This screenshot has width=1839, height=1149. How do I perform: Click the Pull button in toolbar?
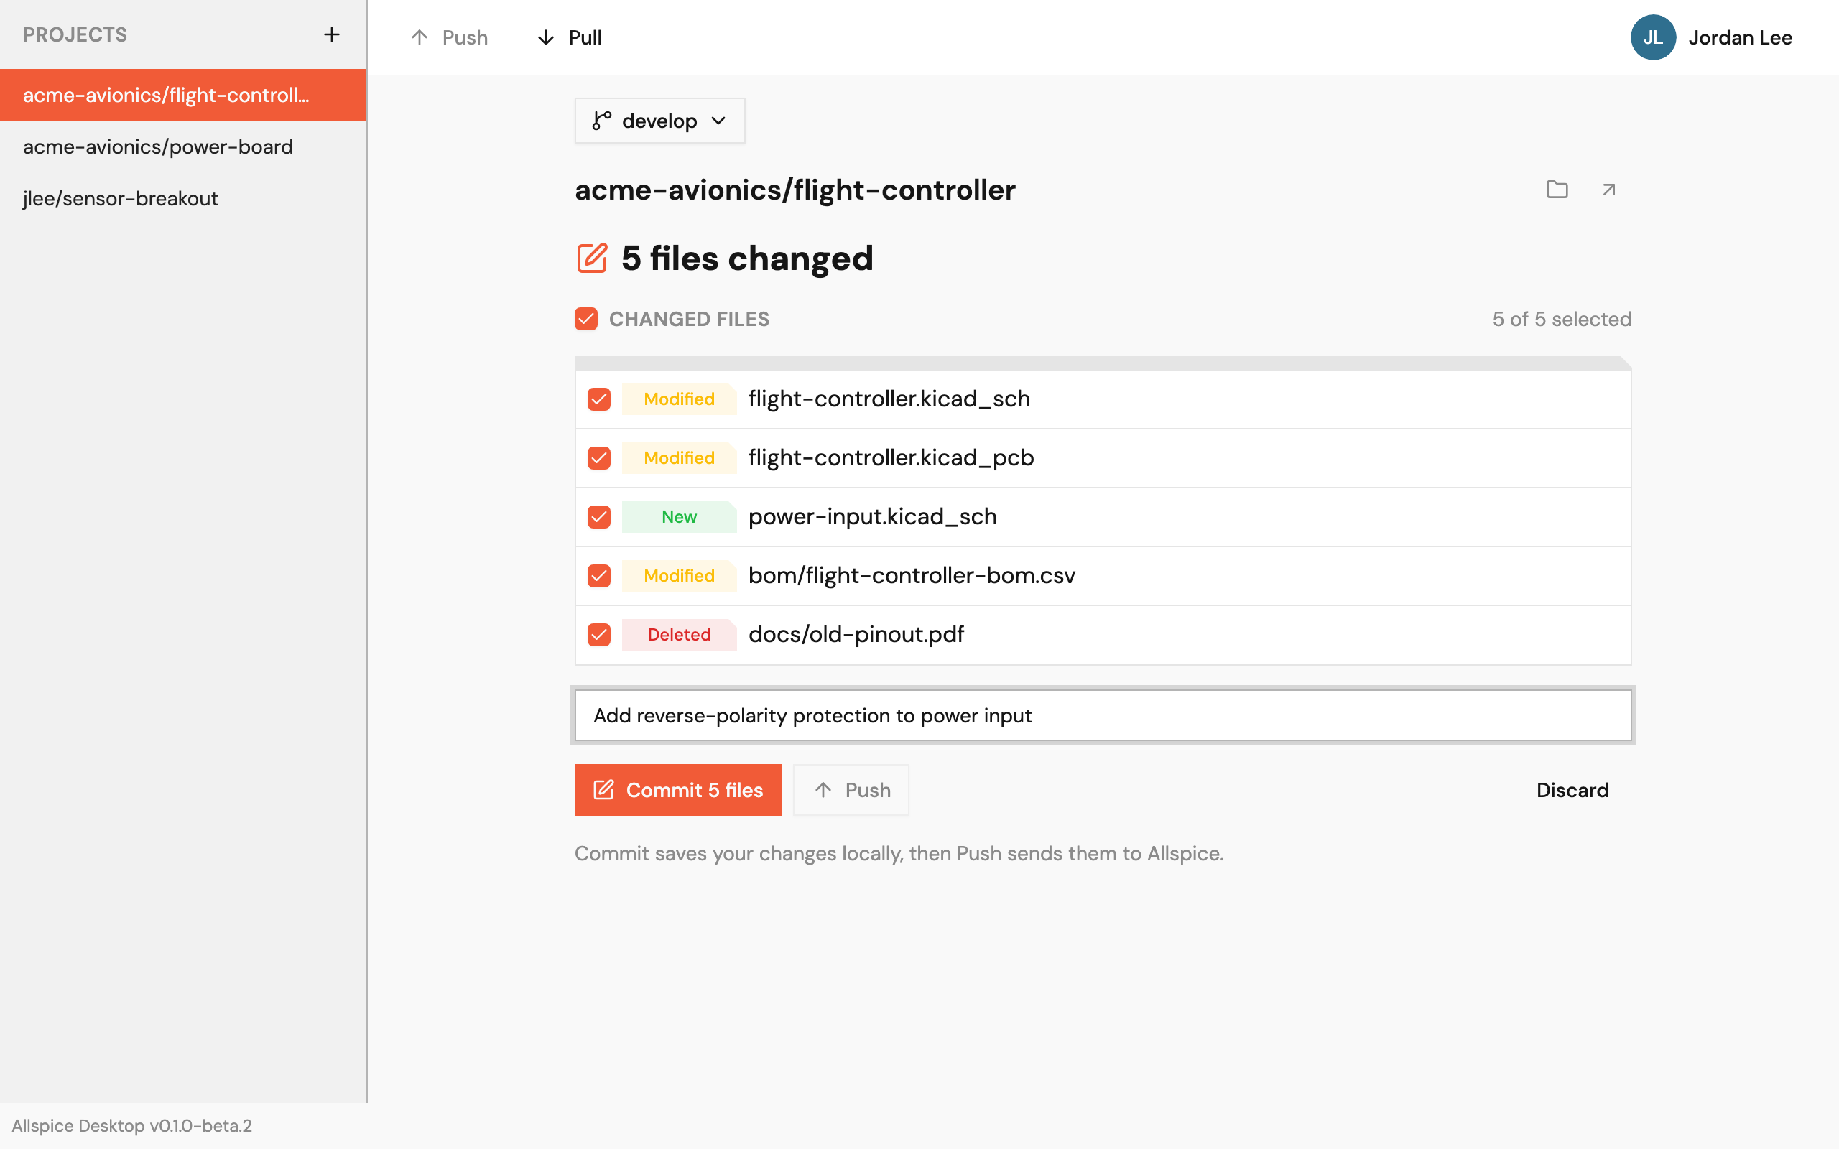point(569,37)
